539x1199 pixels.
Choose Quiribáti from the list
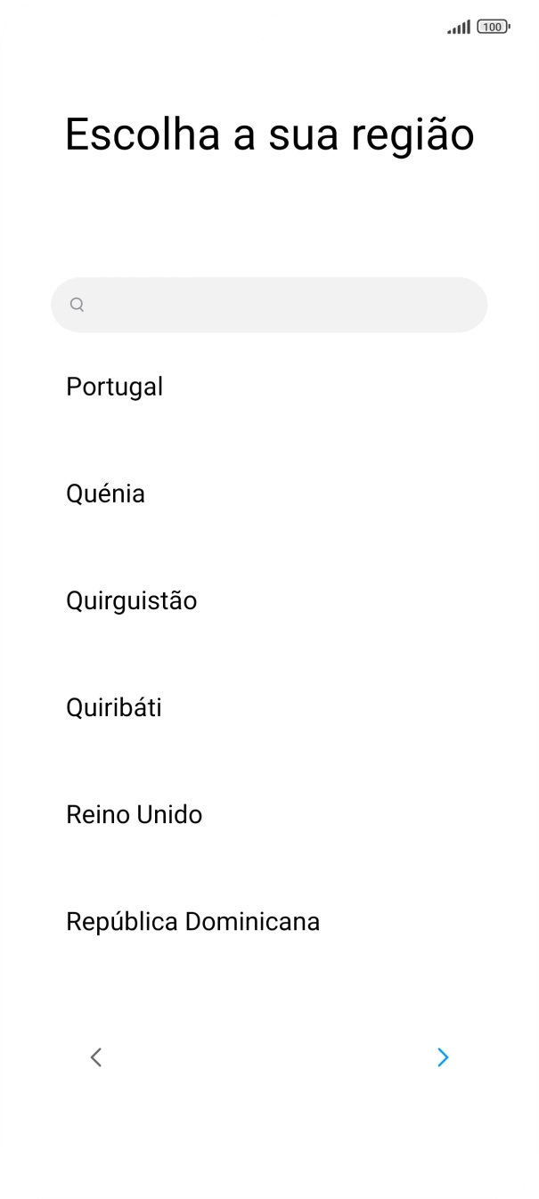[x=113, y=707]
